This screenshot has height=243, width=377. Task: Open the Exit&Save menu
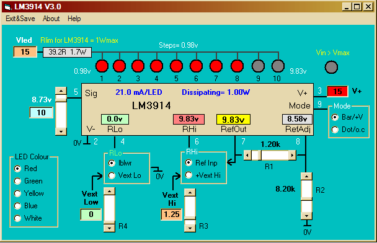point(20,19)
